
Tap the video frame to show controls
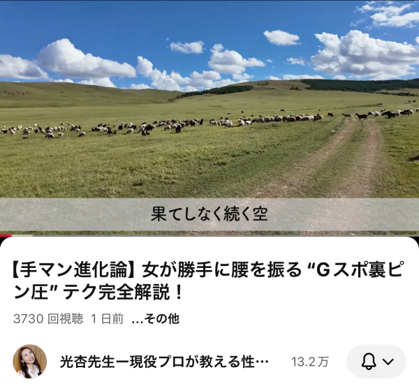tap(209, 117)
